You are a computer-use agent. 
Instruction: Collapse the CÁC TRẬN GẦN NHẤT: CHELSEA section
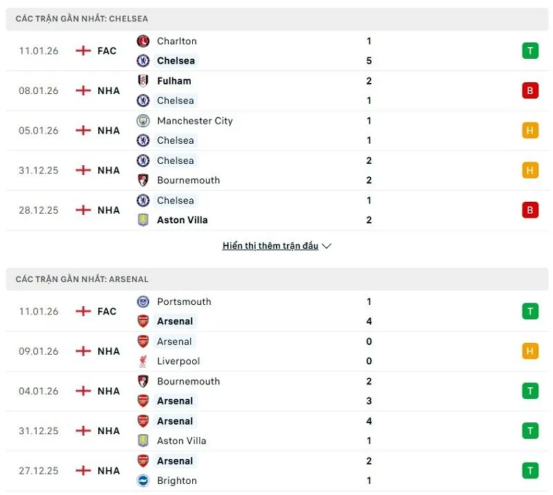(83, 19)
